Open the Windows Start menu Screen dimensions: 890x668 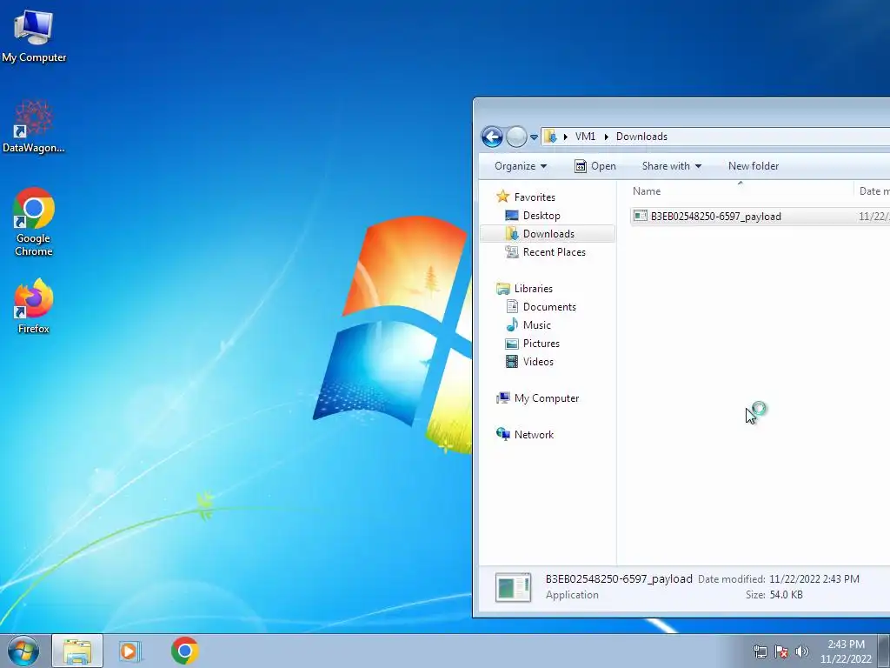click(23, 651)
